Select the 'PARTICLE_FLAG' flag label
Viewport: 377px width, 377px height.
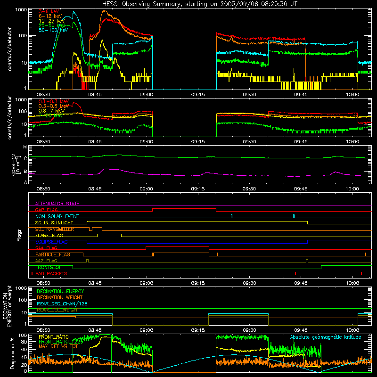pyautogui.click(x=53, y=254)
